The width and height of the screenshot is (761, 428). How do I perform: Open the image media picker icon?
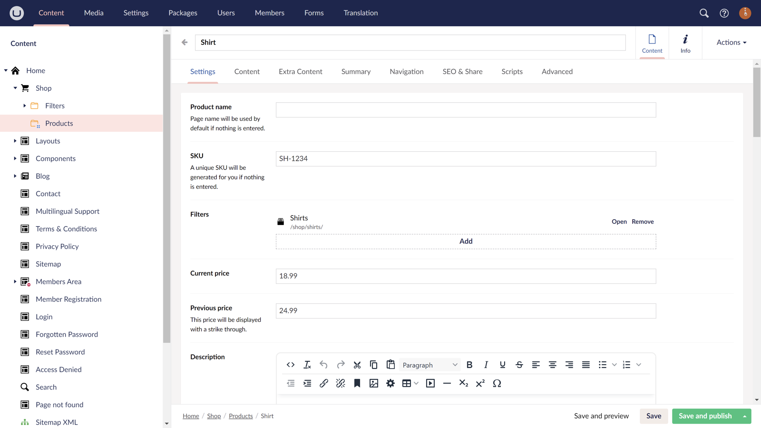pos(374,383)
